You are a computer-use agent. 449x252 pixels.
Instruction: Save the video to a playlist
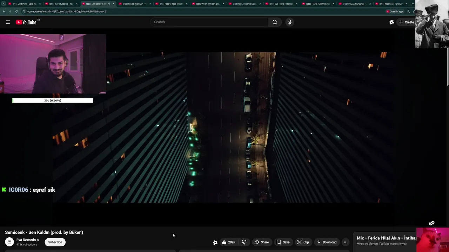pyautogui.click(x=283, y=242)
